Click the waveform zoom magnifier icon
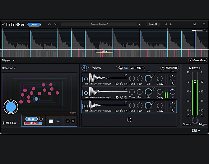Screen dimensions: 209x164 pyautogui.click(x=205, y=31)
